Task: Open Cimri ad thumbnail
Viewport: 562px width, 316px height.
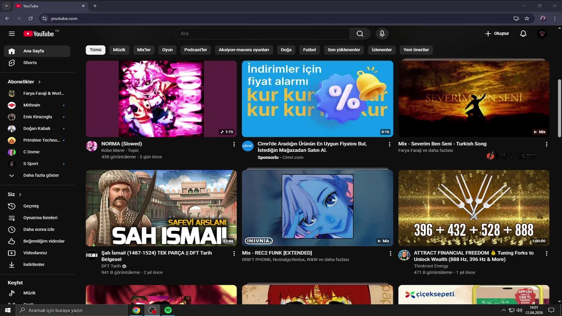Action: [317, 99]
